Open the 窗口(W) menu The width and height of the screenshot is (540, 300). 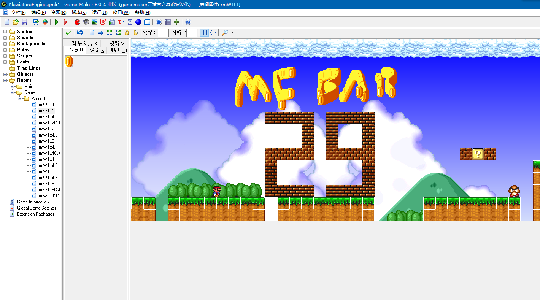[x=121, y=13]
